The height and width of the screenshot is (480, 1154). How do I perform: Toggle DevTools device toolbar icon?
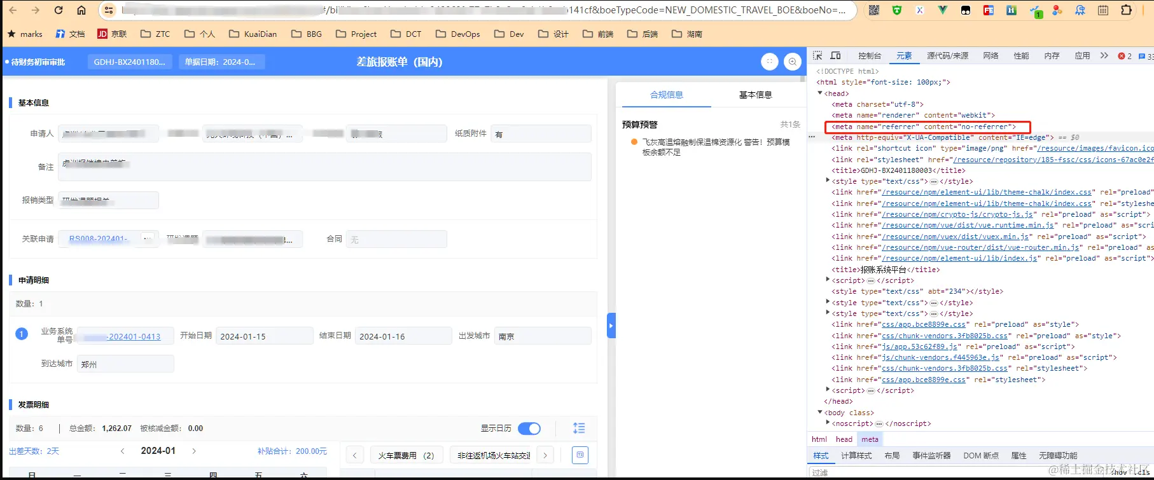(x=836, y=56)
